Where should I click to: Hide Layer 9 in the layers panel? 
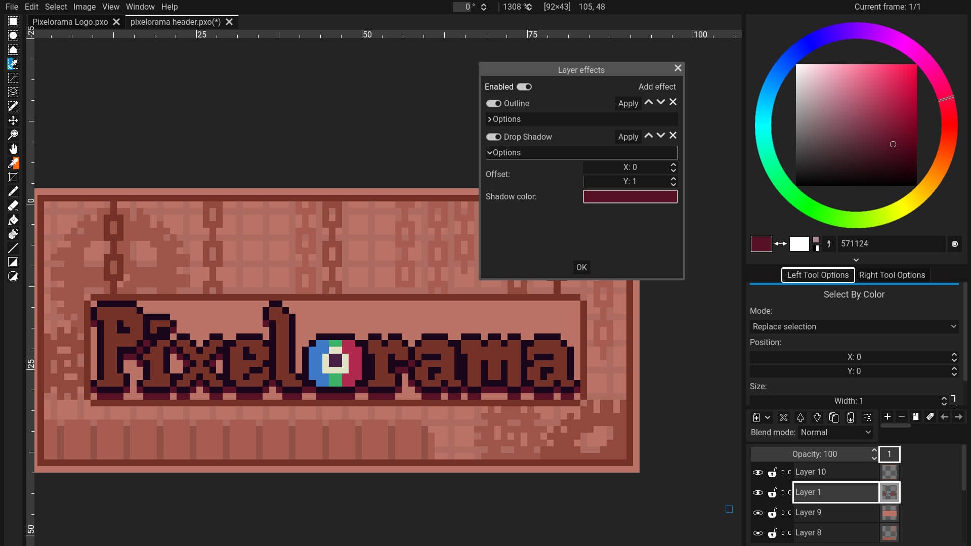point(758,512)
